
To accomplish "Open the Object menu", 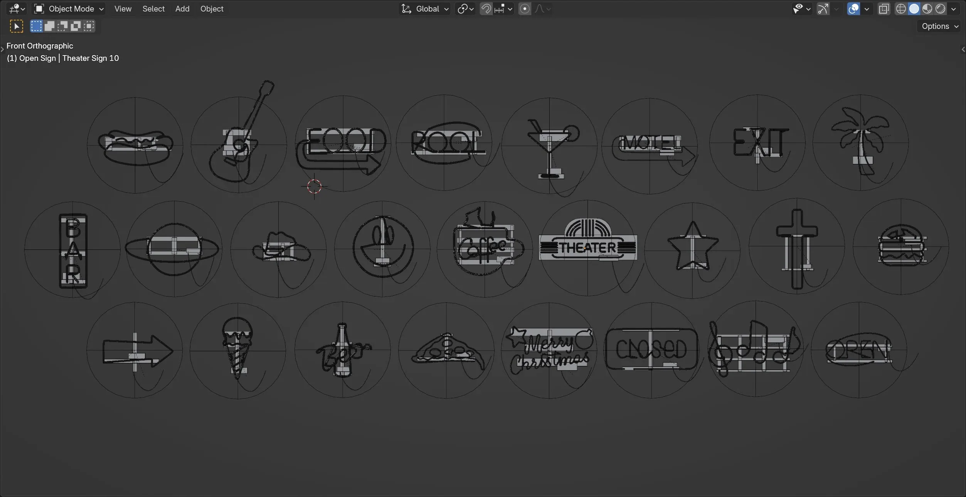I will coord(212,9).
